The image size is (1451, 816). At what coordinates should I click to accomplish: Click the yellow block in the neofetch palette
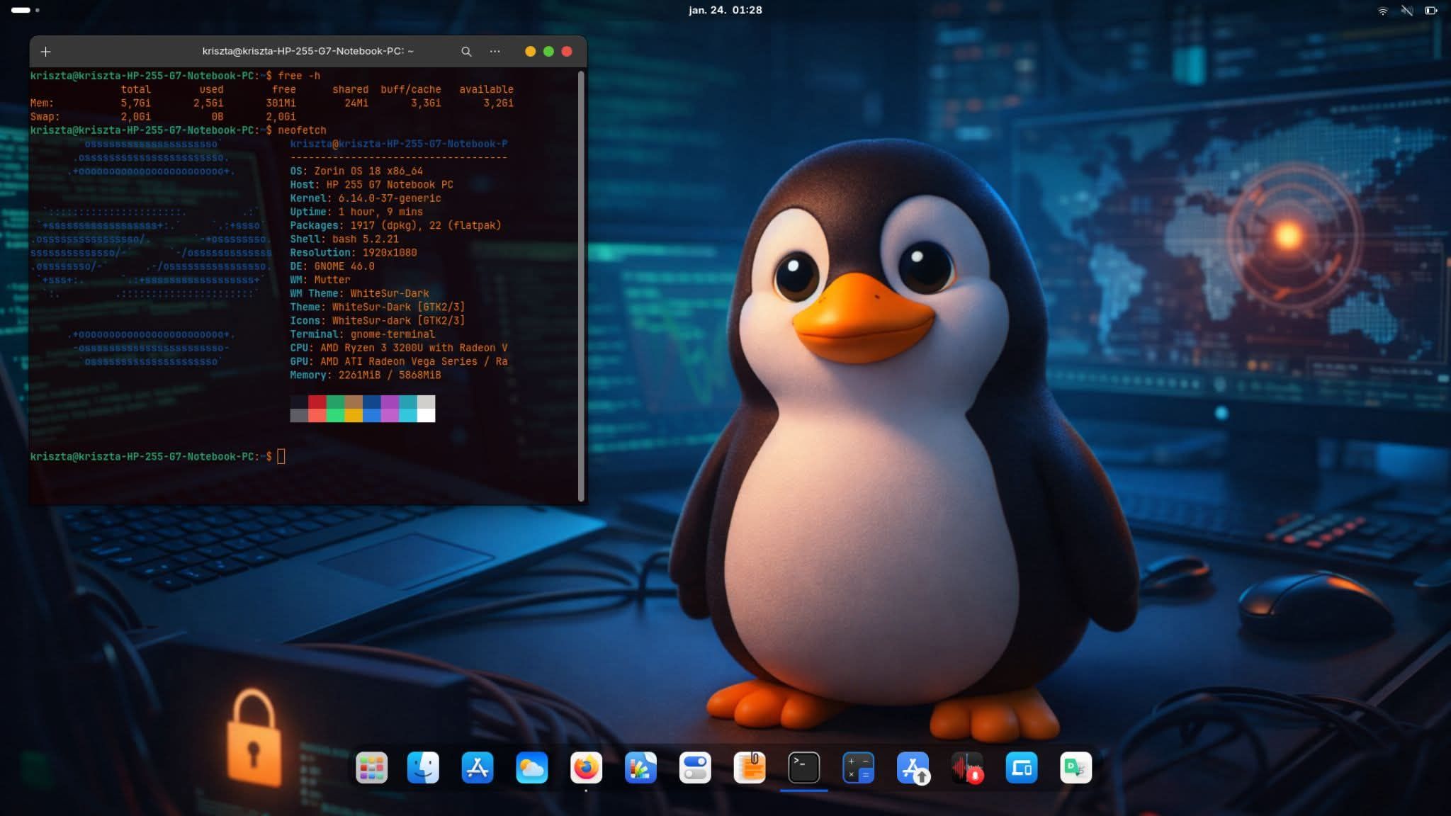(354, 415)
